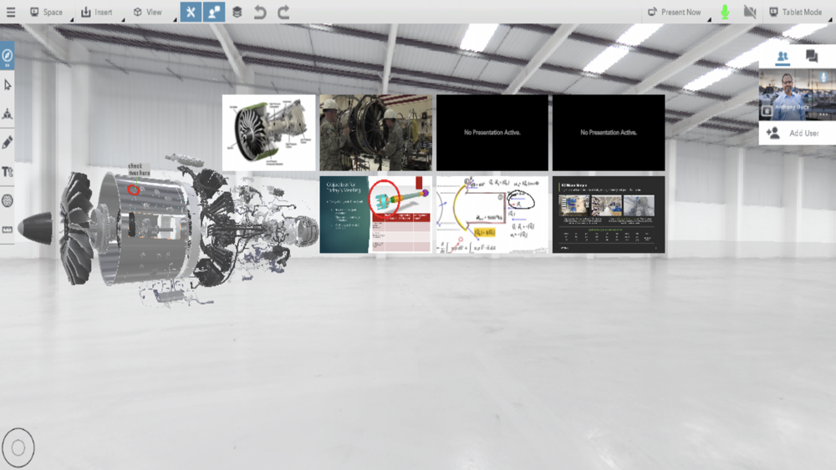Toggle the tools panel button

[x=191, y=12]
